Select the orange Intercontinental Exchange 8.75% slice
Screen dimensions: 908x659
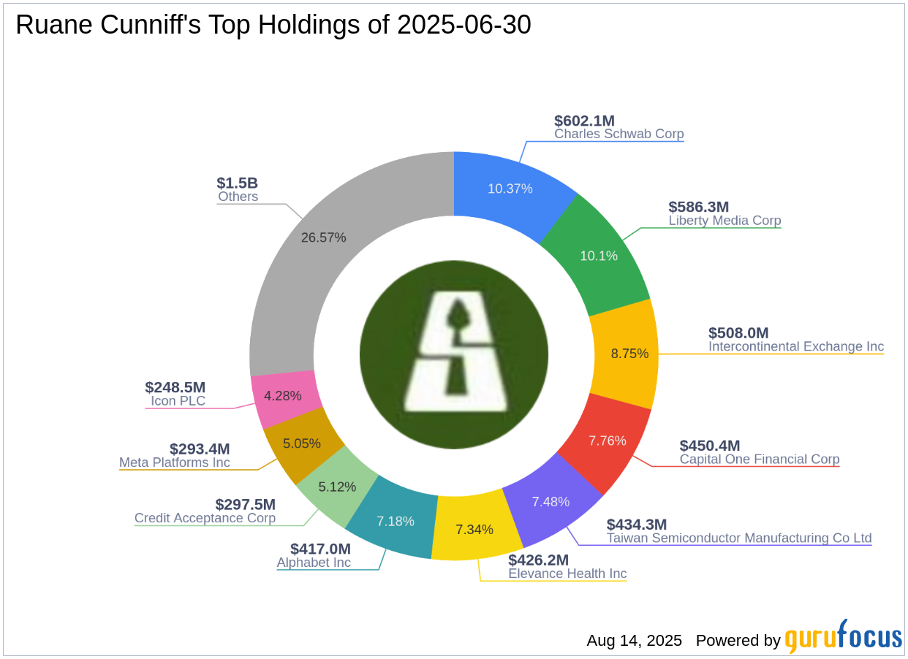[x=627, y=354]
